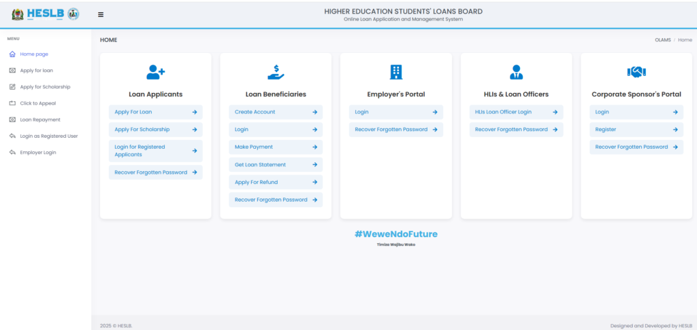
Task: Click Higher Education Students' Loans Board title
Action: [403, 12]
